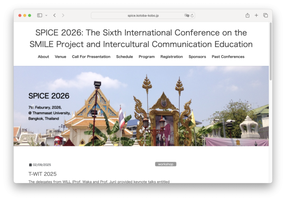
Task: Select Schedule in the navigation
Action: pyautogui.click(x=124, y=57)
